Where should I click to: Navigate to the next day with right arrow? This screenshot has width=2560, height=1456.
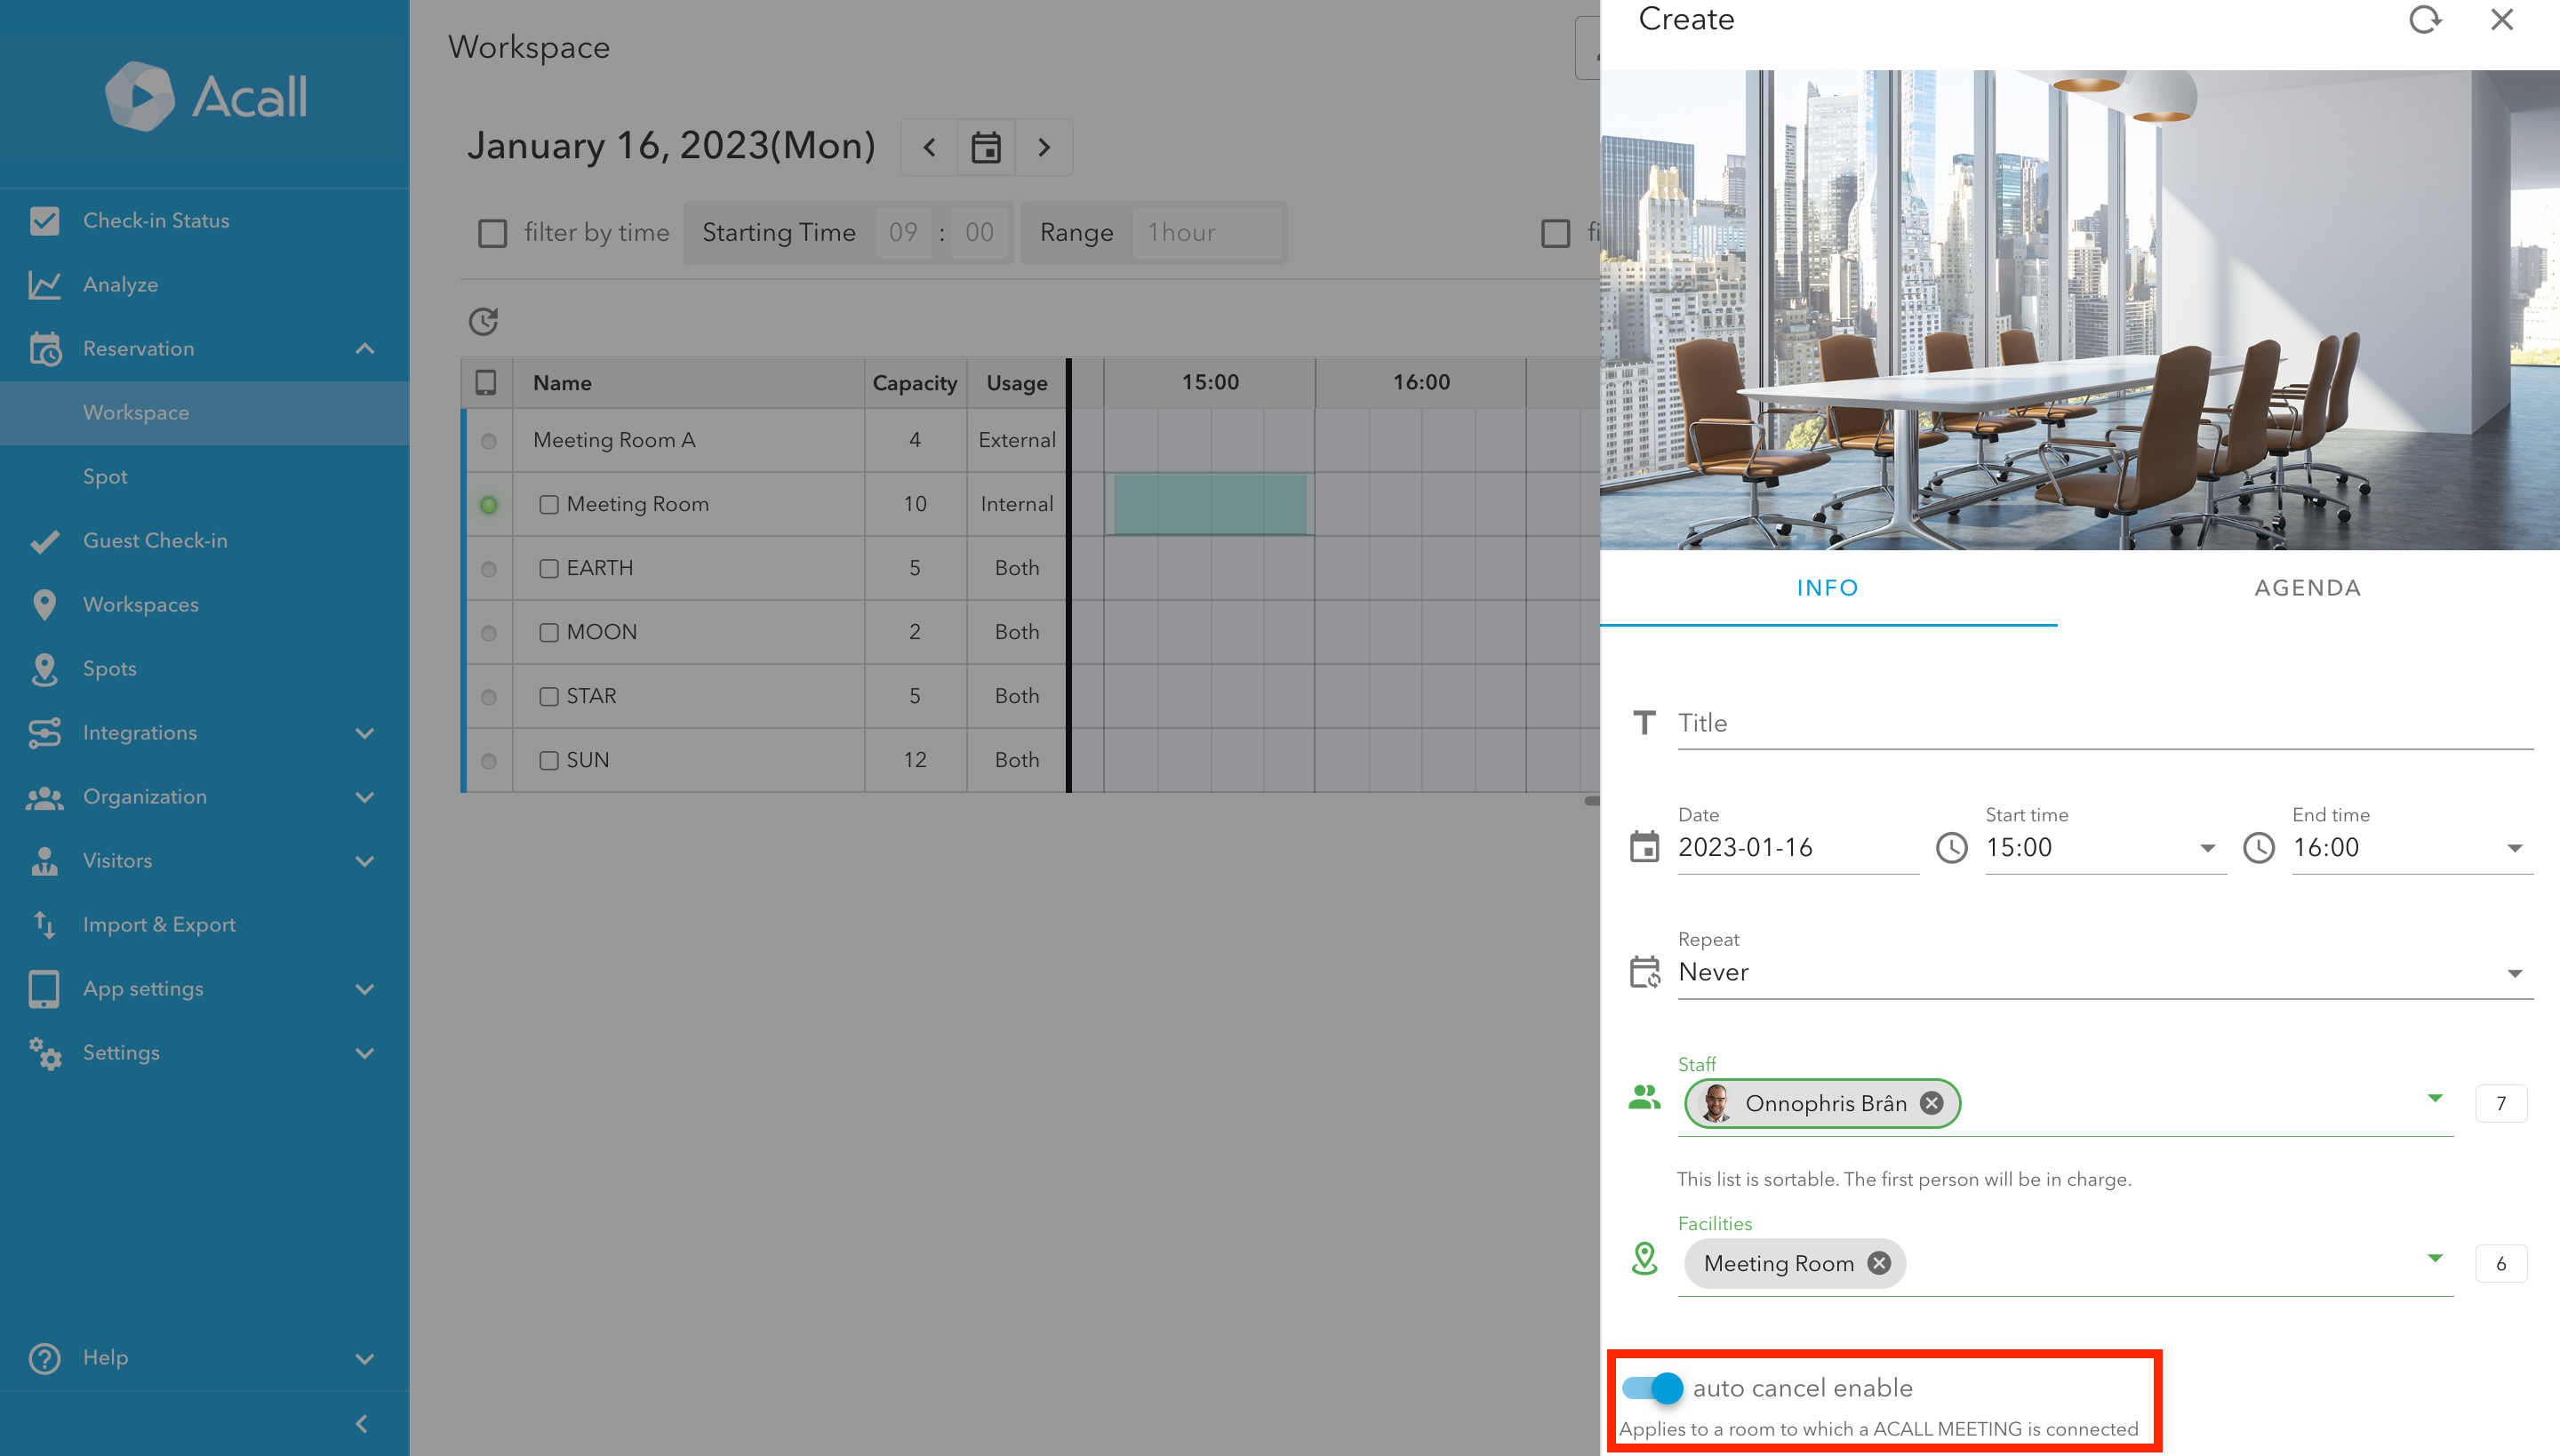point(1044,147)
